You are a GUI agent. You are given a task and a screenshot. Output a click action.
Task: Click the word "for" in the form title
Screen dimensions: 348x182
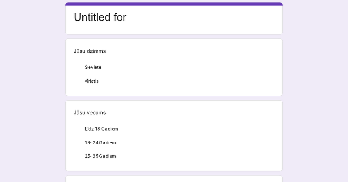pyautogui.click(x=120, y=17)
